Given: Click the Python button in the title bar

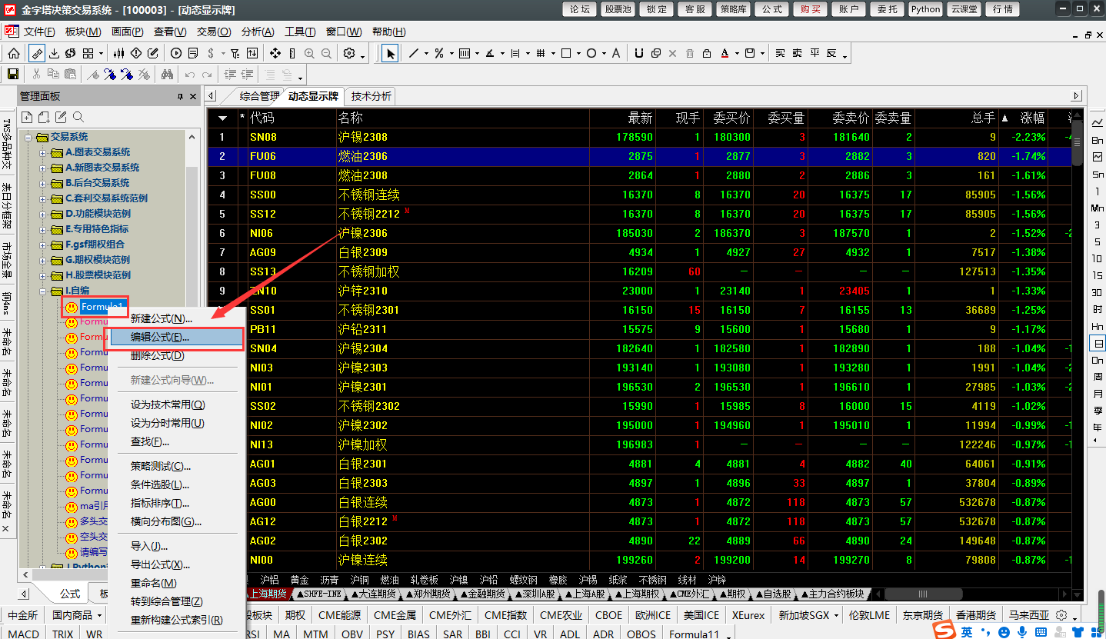Looking at the screenshot, I should (925, 9).
